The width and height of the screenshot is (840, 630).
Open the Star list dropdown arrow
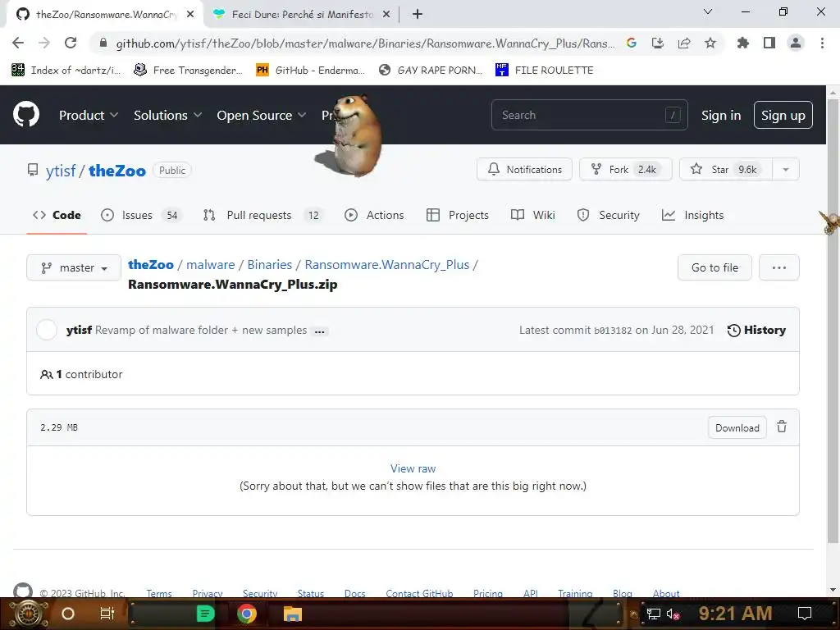click(785, 169)
